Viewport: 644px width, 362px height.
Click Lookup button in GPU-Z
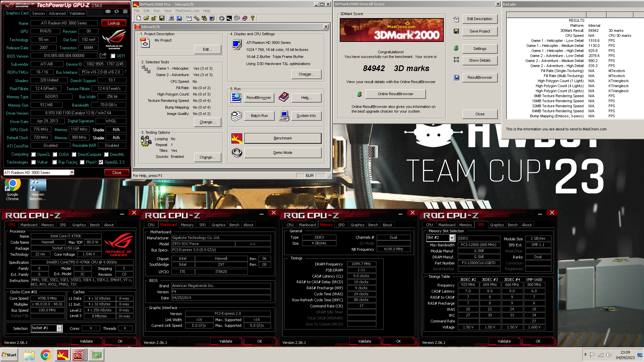click(114, 23)
